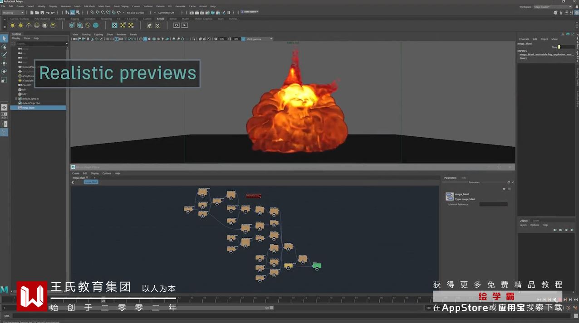
Task: Switch to Info tab in Bifrost editor
Action: [464, 178]
